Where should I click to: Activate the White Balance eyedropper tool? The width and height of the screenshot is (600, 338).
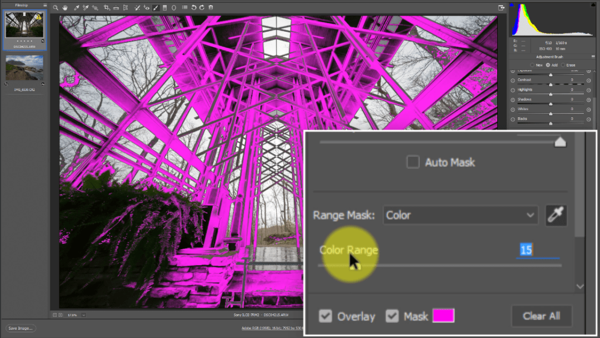[x=76, y=8]
